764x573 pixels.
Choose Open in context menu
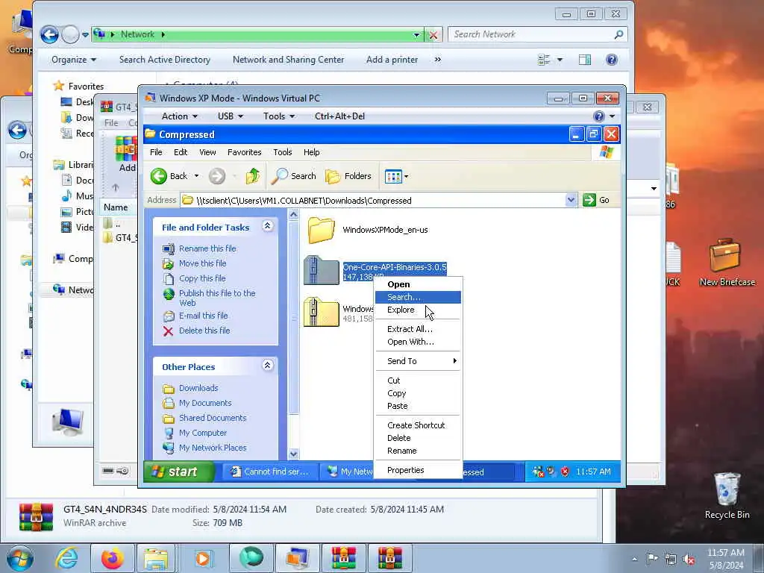tap(418, 284)
